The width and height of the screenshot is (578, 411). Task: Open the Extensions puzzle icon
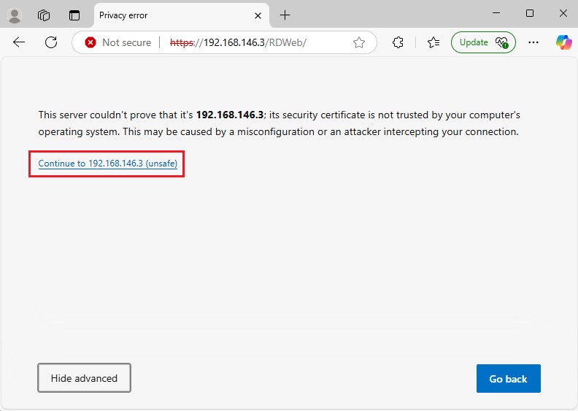(x=398, y=42)
